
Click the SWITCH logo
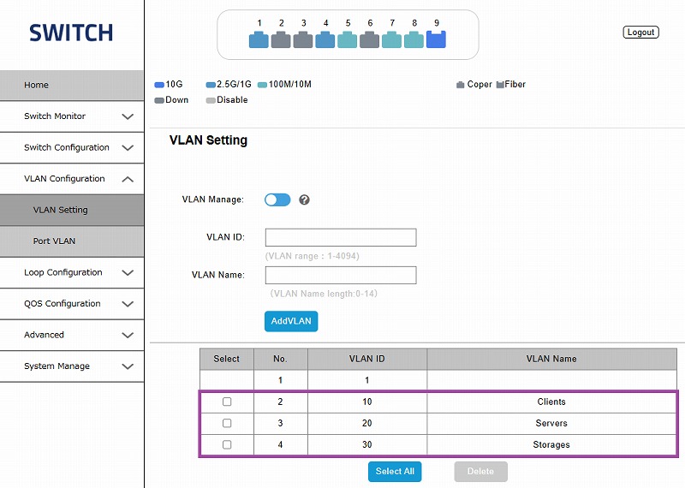[x=71, y=33]
